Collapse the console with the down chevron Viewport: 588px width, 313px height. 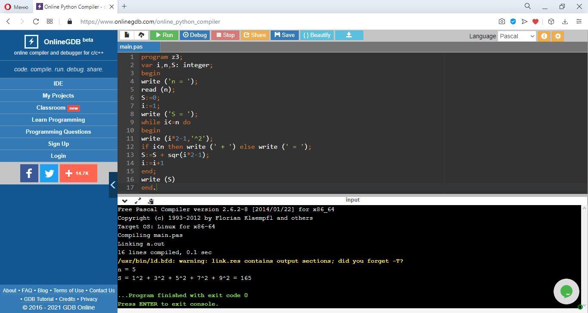click(124, 201)
